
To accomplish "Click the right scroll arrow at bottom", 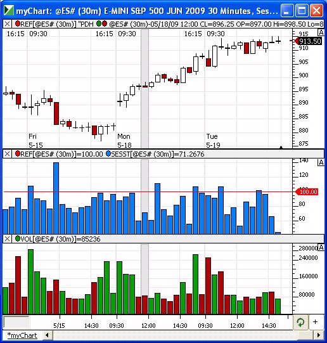I will [319, 335].
